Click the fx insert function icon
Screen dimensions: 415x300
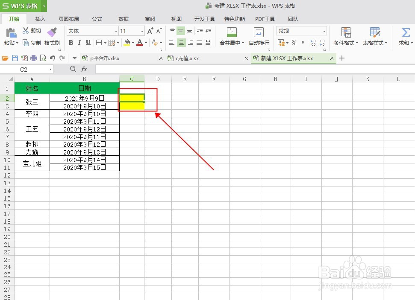84,69
